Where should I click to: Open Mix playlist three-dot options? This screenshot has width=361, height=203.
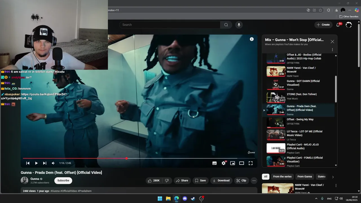coord(332,50)
